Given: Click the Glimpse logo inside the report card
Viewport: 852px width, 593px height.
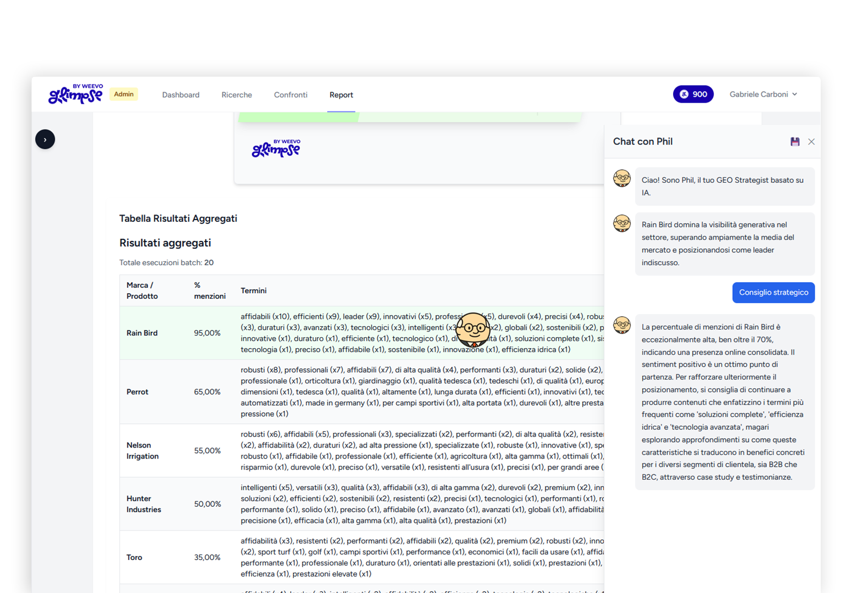Looking at the screenshot, I should (x=276, y=148).
